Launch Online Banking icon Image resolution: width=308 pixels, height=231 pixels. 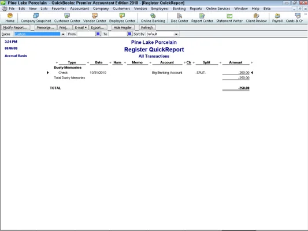click(x=153, y=18)
